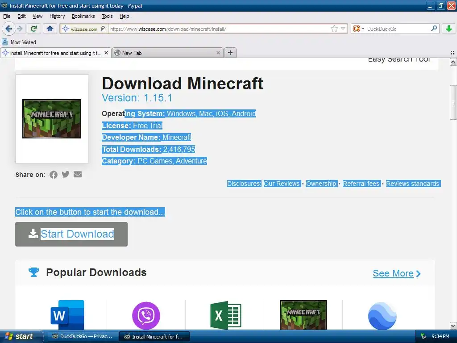
Task: Open a new tab with plus button
Action: click(x=230, y=53)
